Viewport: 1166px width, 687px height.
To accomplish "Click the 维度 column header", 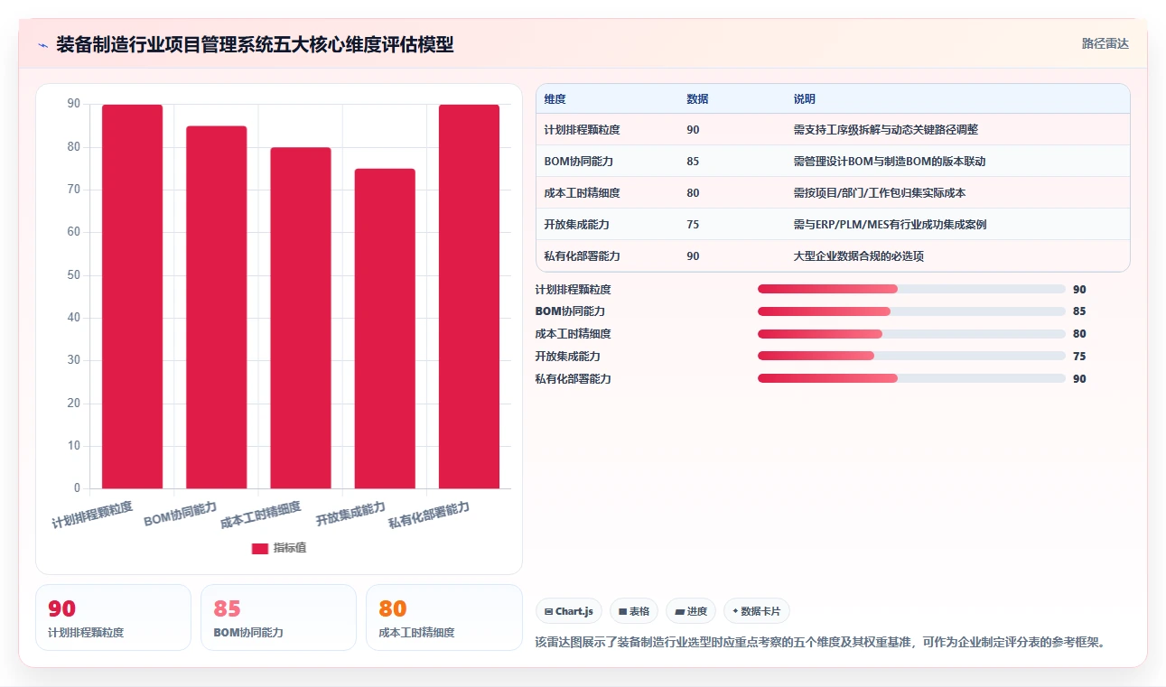I will (555, 99).
